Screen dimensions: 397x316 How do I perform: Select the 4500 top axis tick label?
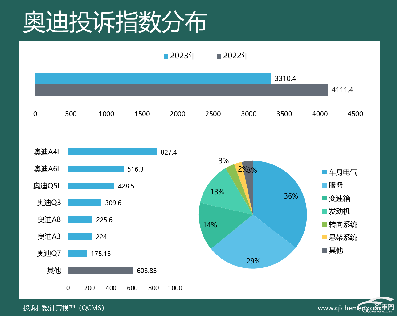point(355,114)
